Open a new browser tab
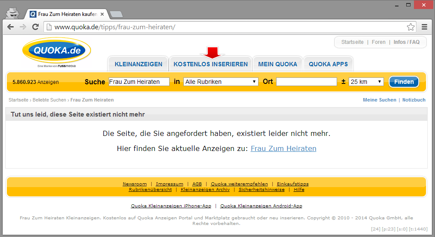This screenshot has width=435, height=237. pos(116,14)
